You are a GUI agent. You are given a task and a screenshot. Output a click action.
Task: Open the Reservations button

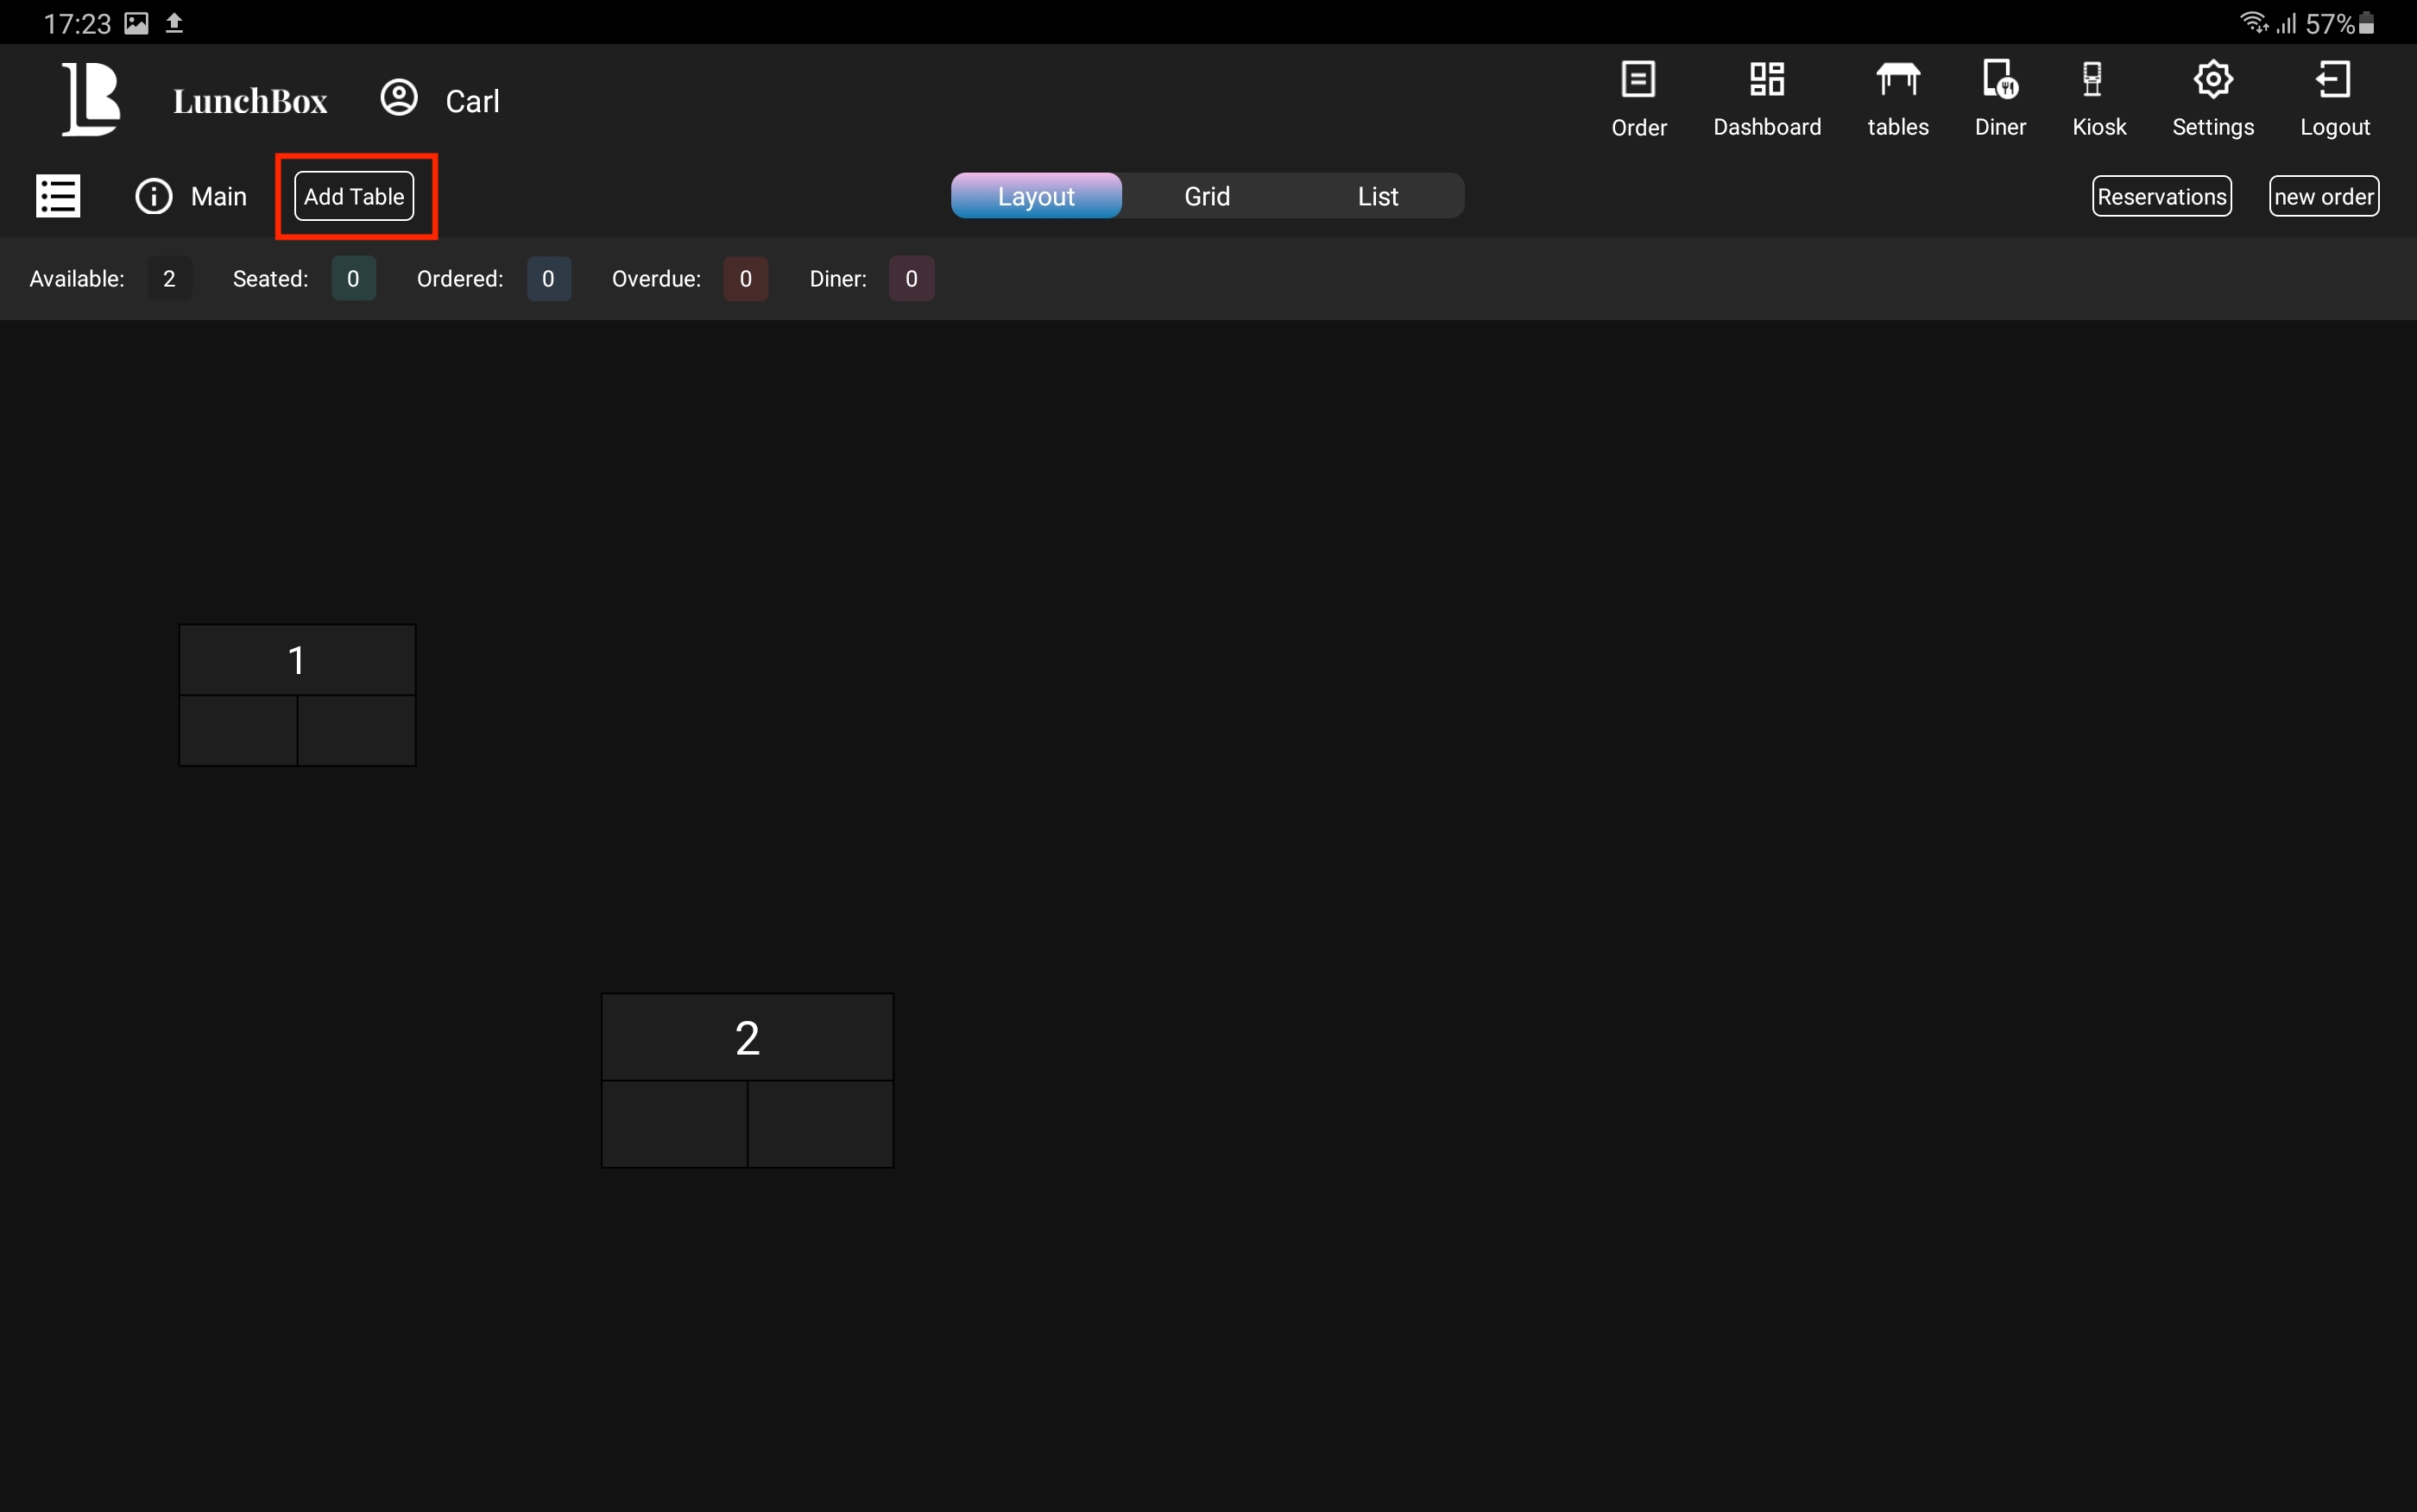2161,196
